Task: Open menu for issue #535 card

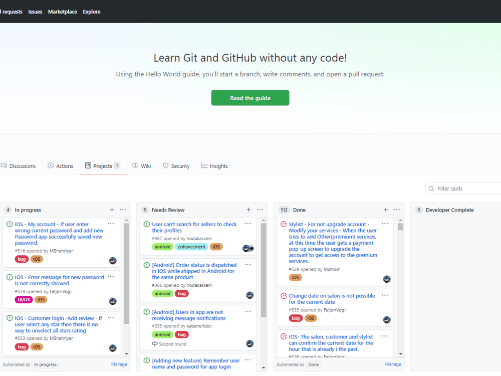Action: pos(385,295)
